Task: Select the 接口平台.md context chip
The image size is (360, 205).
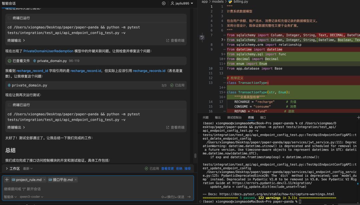Action: [x=61, y=180]
